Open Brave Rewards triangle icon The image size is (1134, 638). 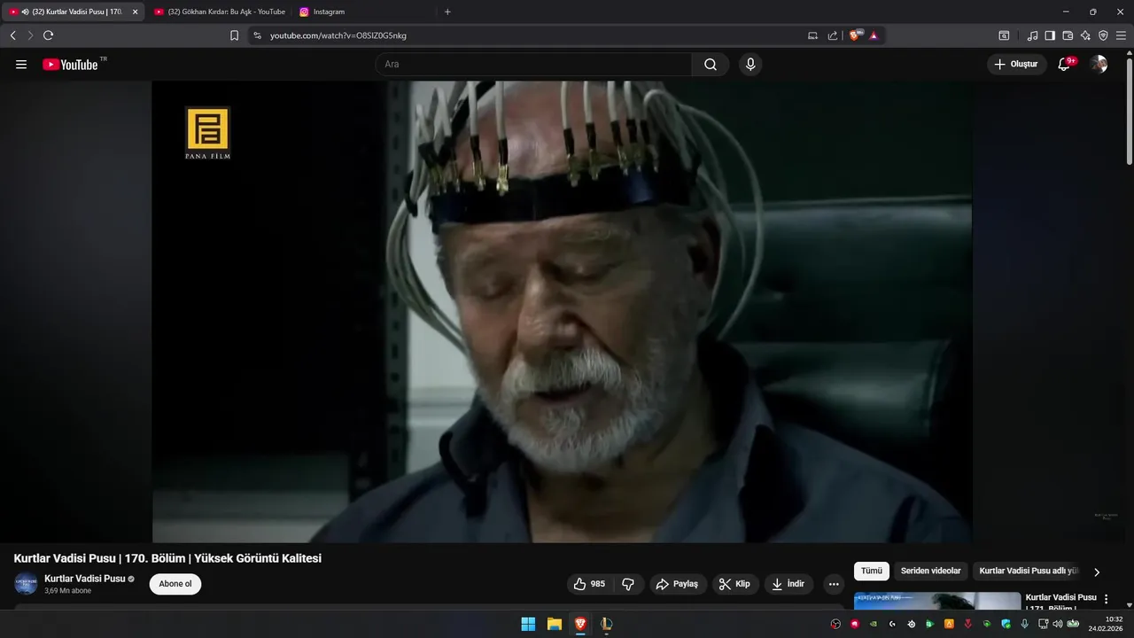[874, 35]
